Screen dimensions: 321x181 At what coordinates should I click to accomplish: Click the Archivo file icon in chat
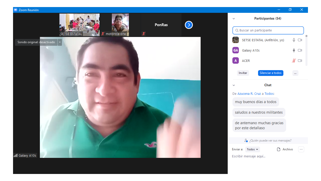click(278, 149)
